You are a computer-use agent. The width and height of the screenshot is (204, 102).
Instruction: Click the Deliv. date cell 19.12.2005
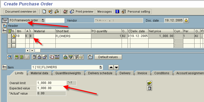coord(139,36)
